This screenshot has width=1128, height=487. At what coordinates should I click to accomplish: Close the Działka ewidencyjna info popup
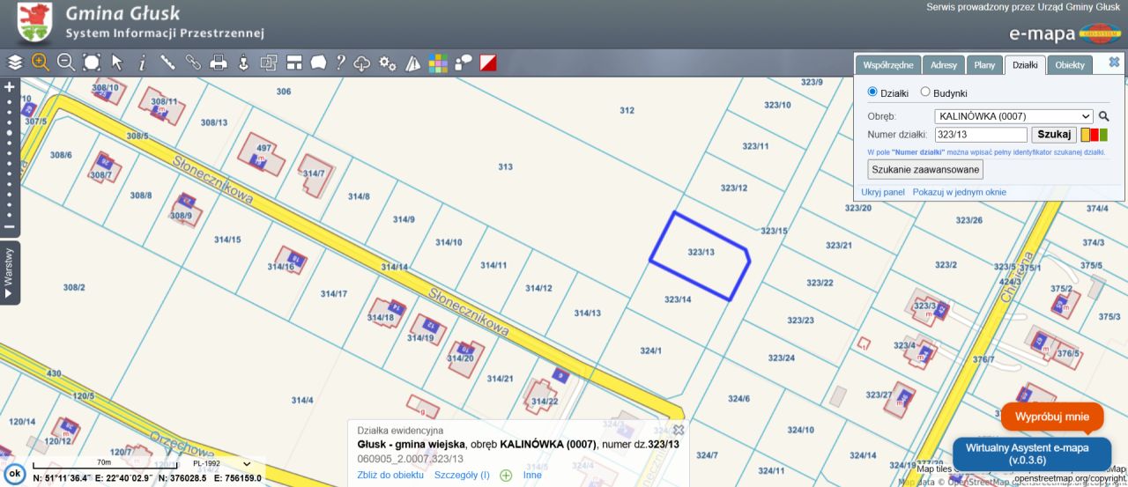(679, 430)
